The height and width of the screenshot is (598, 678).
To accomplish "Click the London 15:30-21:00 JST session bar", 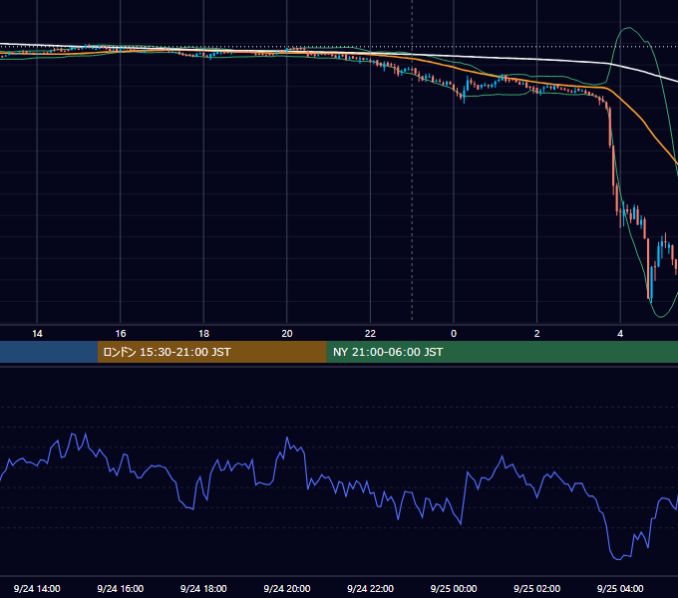I will tap(211, 352).
